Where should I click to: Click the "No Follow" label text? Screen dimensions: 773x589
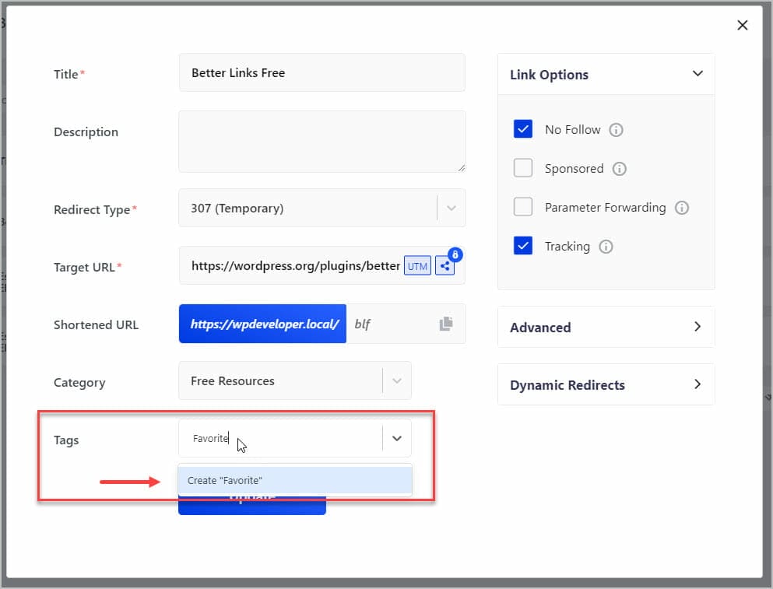[572, 130]
